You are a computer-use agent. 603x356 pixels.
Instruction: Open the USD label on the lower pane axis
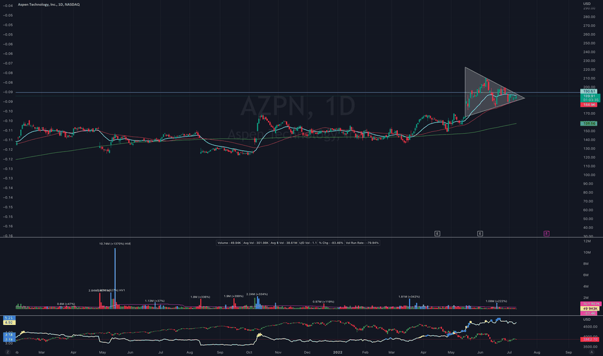(587, 320)
